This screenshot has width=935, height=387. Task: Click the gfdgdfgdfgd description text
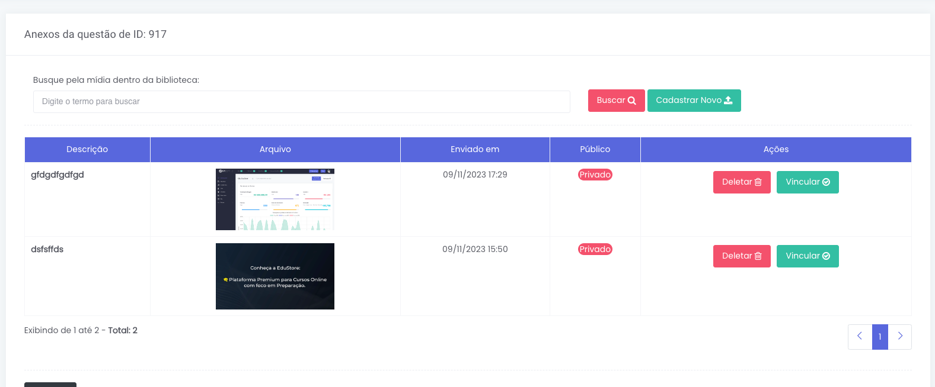pyautogui.click(x=58, y=175)
